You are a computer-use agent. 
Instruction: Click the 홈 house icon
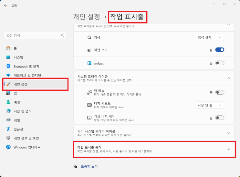(8, 48)
